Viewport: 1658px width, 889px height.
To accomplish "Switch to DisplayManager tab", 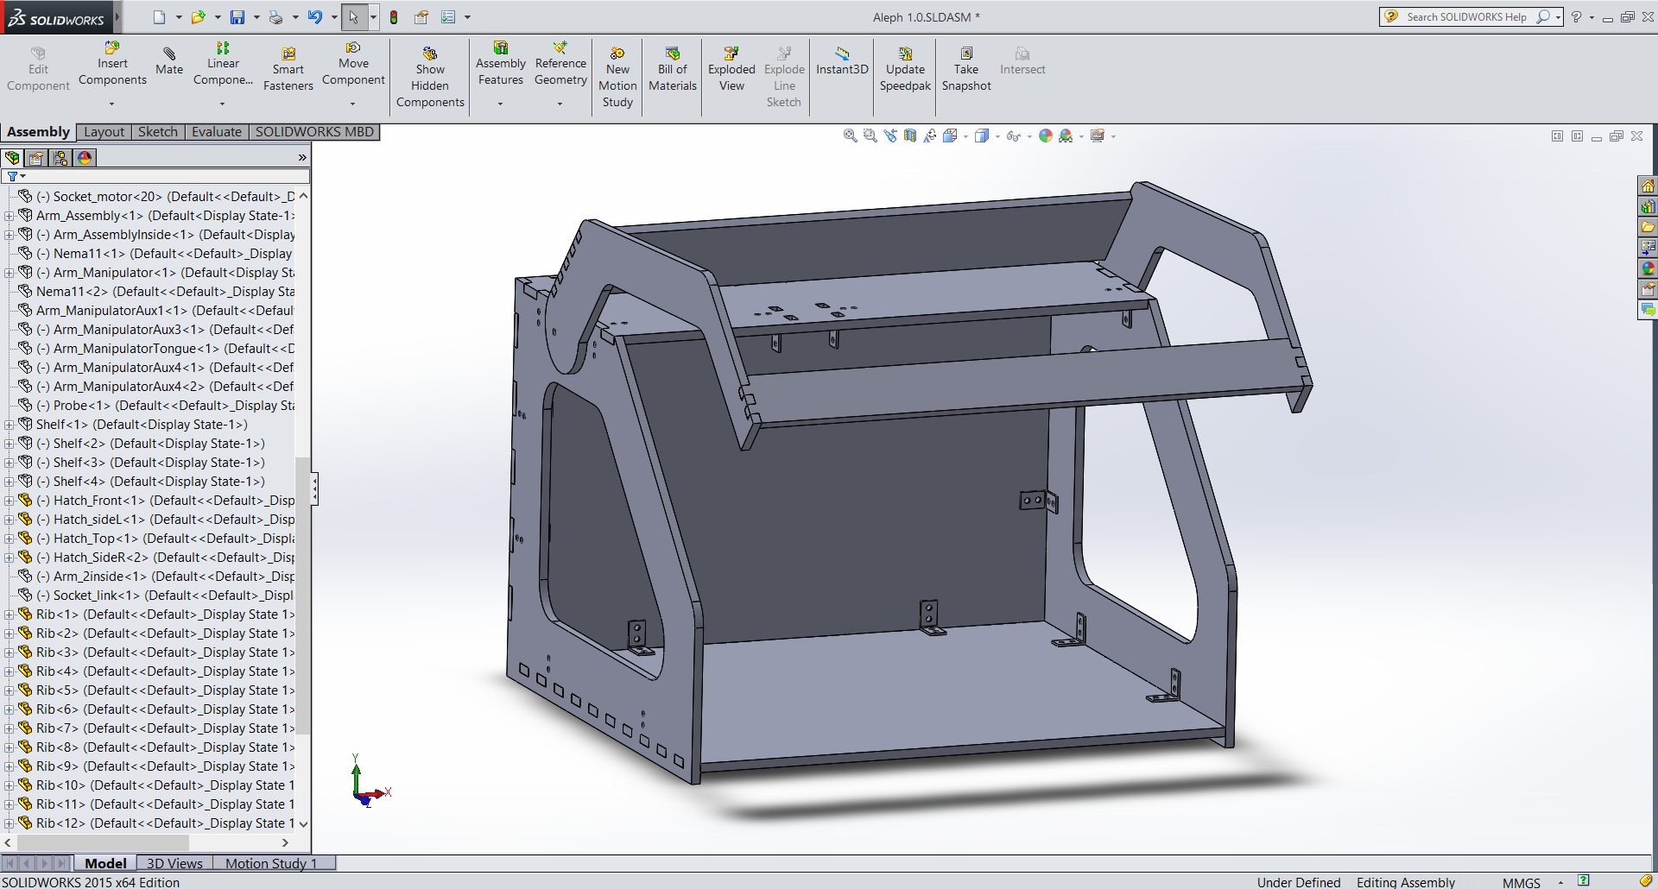I will [x=85, y=158].
